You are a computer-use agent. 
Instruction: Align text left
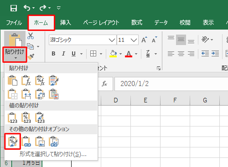(171, 54)
